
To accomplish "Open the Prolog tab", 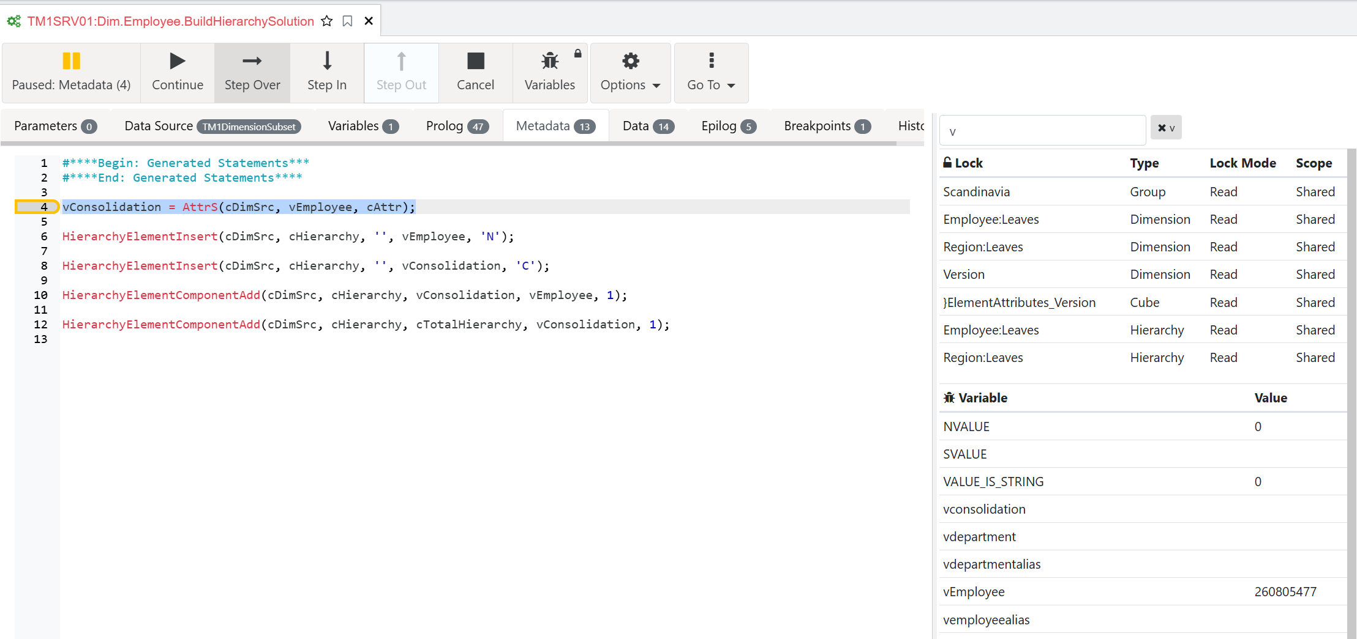I will pos(457,126).
